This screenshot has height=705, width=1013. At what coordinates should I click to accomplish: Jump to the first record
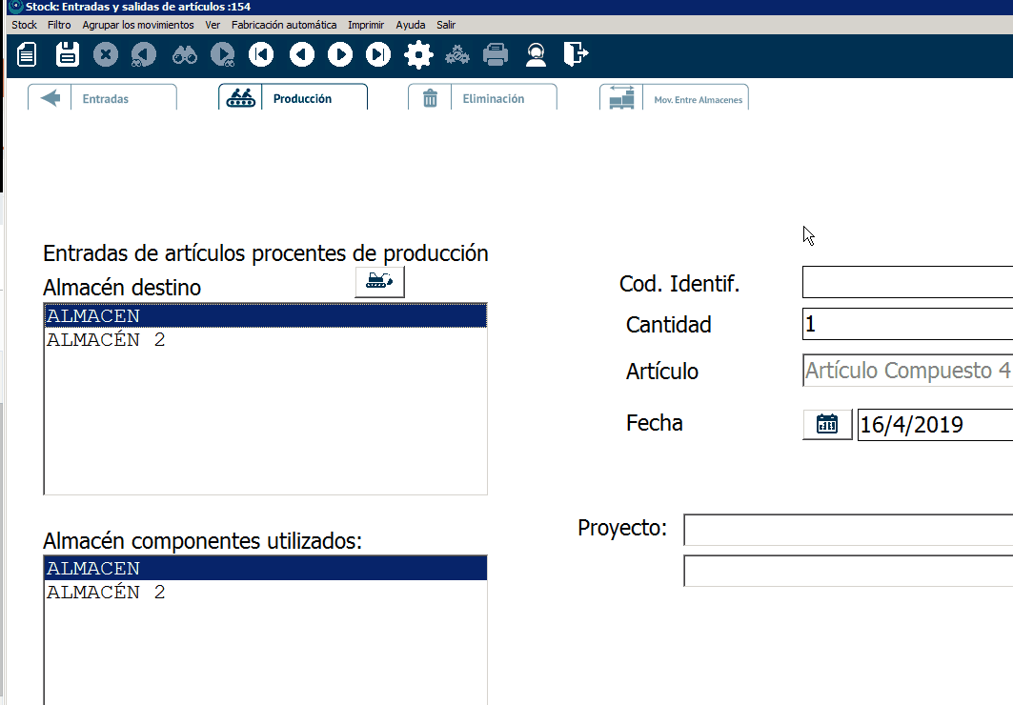(x=261, y=54)
